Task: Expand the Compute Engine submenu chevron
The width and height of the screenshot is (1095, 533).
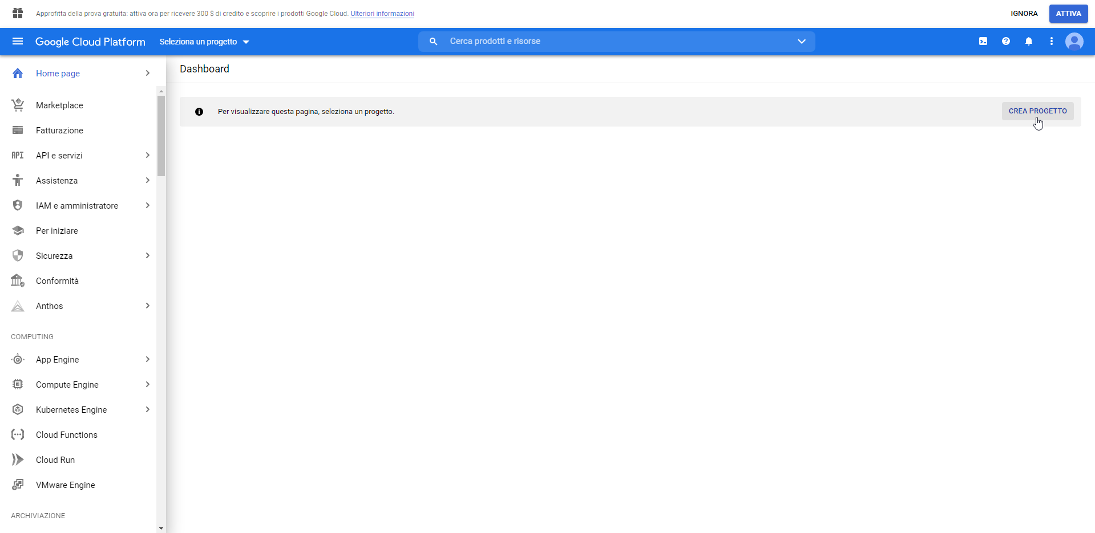Action: [148, 384]
